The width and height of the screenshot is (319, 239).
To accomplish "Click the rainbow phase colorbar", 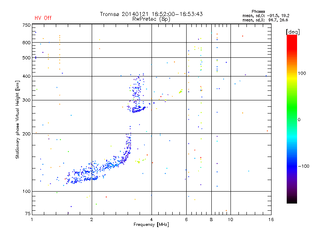I will tap(292, 119).
